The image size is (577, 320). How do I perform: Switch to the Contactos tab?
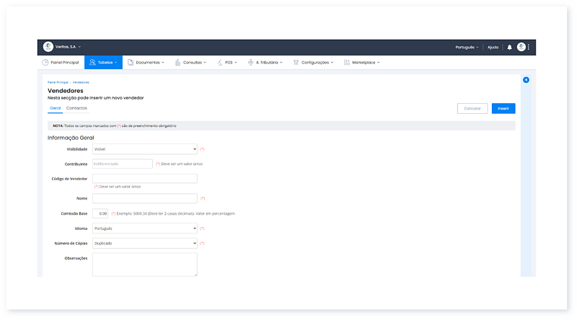coord(76,107)
